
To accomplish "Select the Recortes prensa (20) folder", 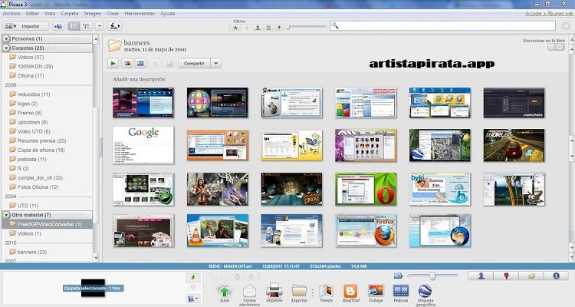I will (41, 140).
